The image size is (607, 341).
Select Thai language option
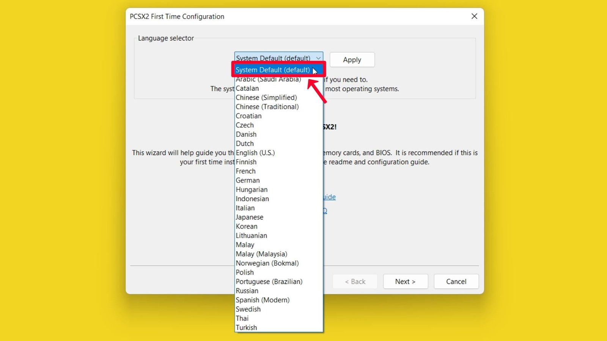[x=279, y=319]
